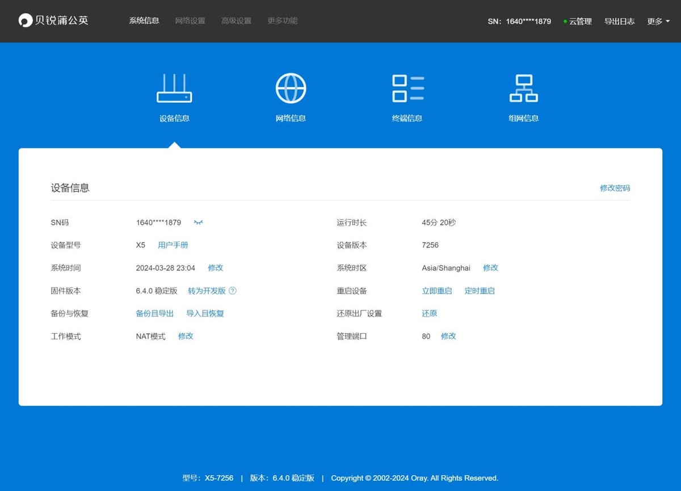Screen dimensions: 681x491
Task: Open the 网络设置 menu
Action: [190, 20]
